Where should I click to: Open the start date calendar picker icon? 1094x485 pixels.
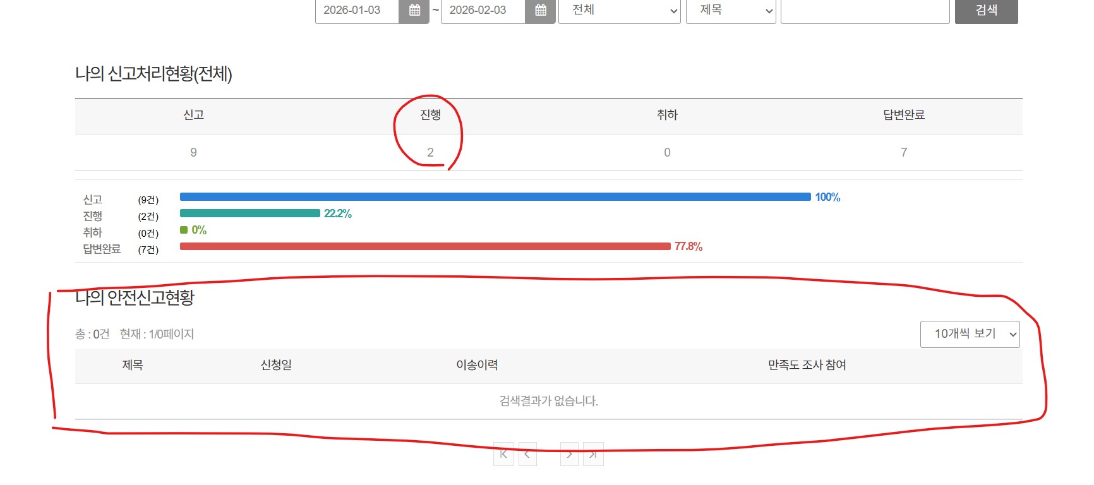coord(414,10)
